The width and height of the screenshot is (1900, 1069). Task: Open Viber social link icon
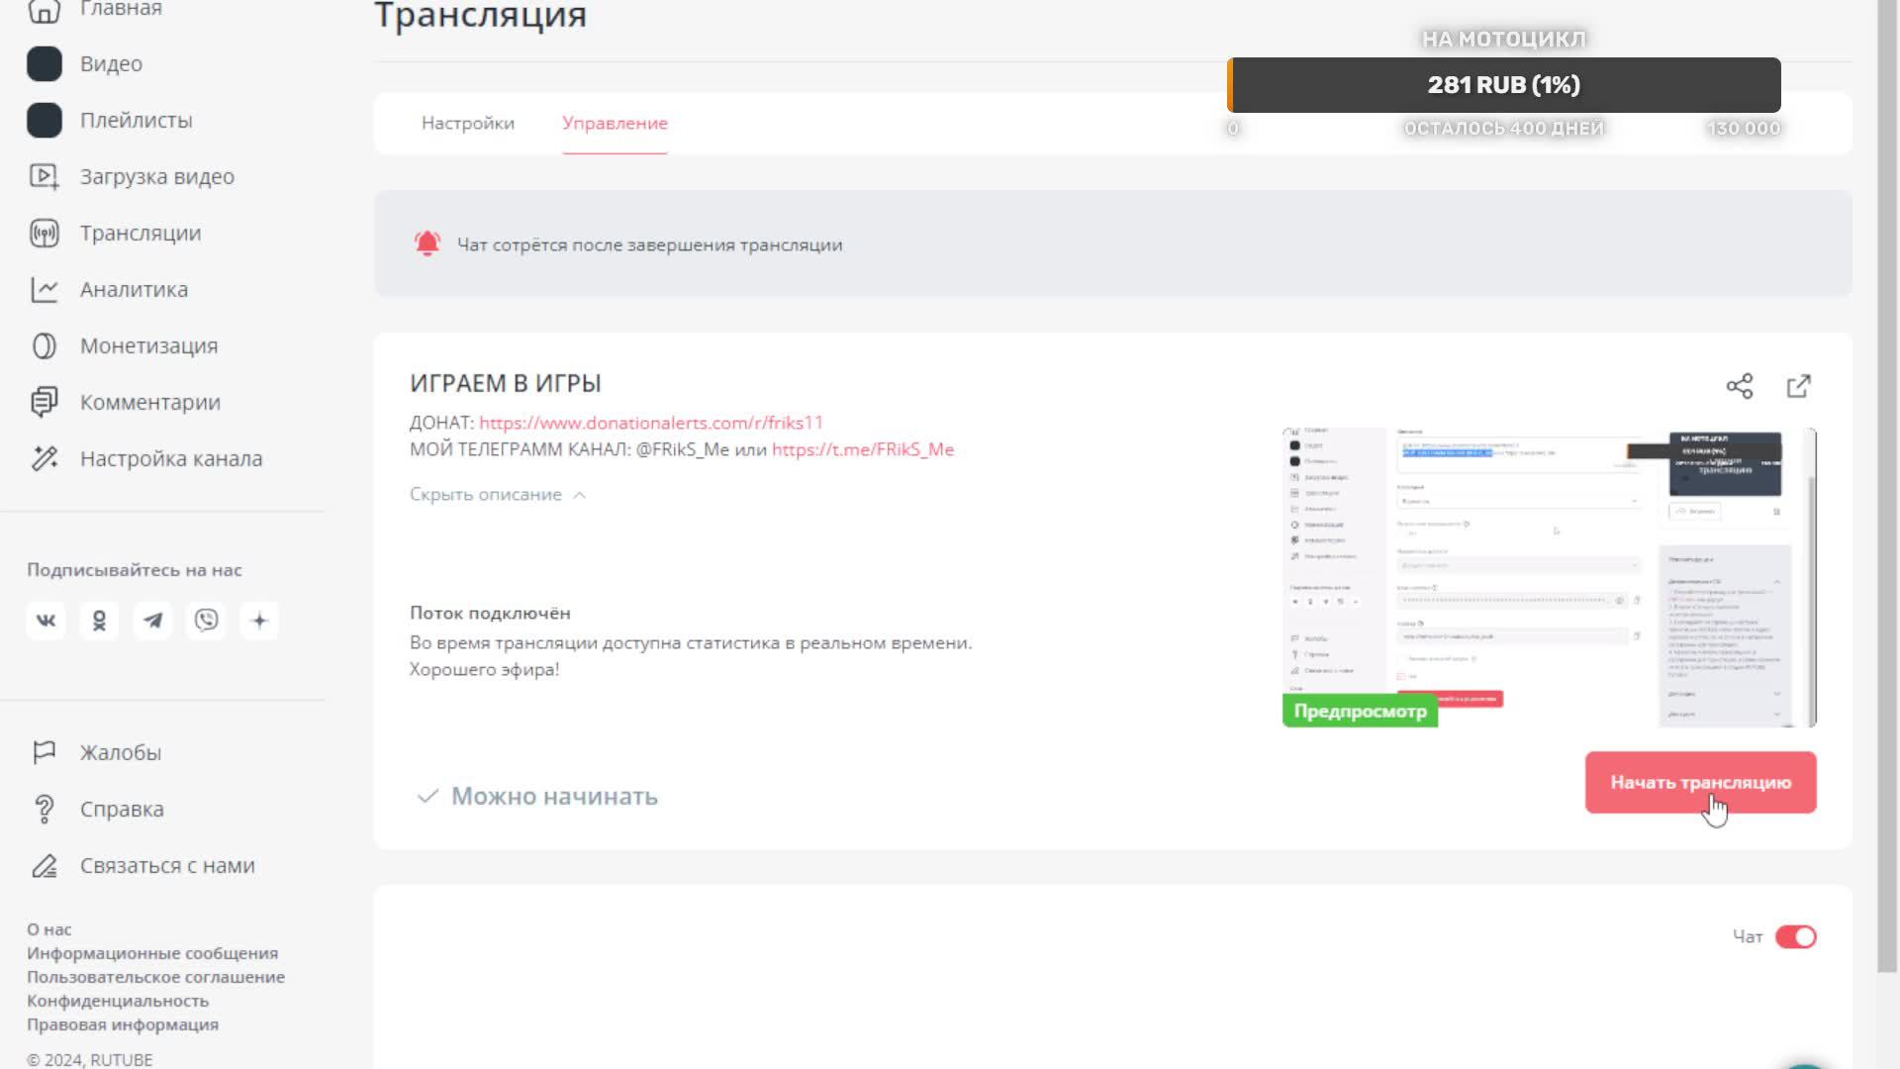[x=206, y=621]
